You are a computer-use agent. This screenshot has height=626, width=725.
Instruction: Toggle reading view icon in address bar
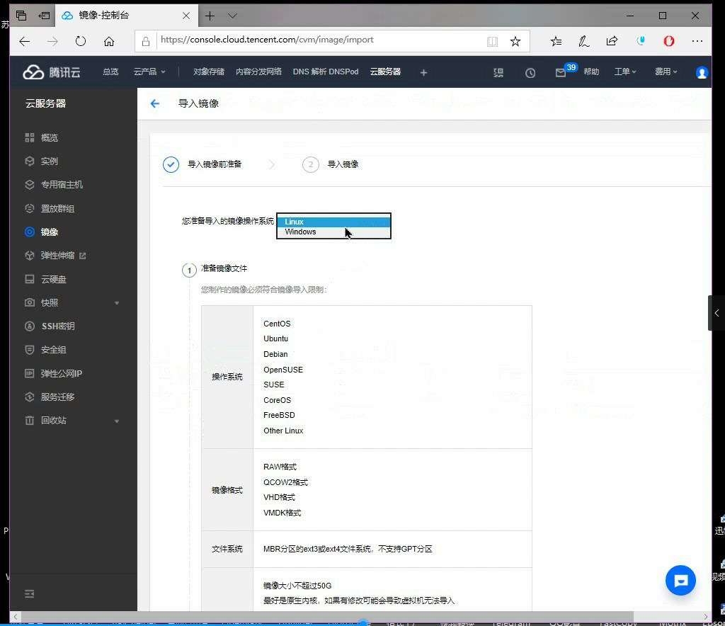click(492, 42)
